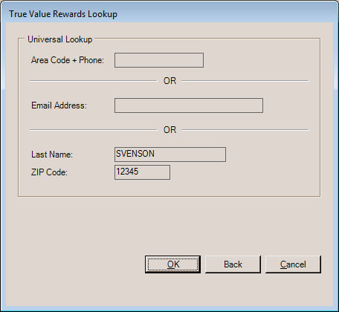Click the OR separator below the phone field
The height and width of the screenshot is (312, 339).
click(169, 81)
